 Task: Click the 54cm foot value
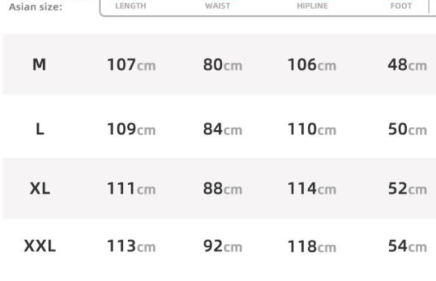[407, 246]
